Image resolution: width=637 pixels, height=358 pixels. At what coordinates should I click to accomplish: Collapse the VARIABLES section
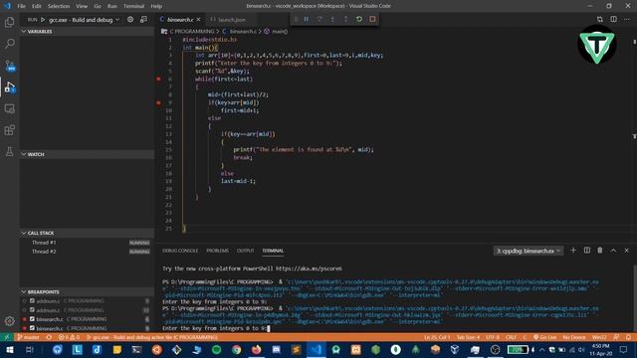click(x=87, y=31)
